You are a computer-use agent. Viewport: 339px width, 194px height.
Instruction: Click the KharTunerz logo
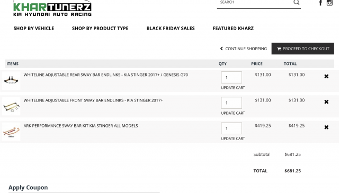[52, 8]
